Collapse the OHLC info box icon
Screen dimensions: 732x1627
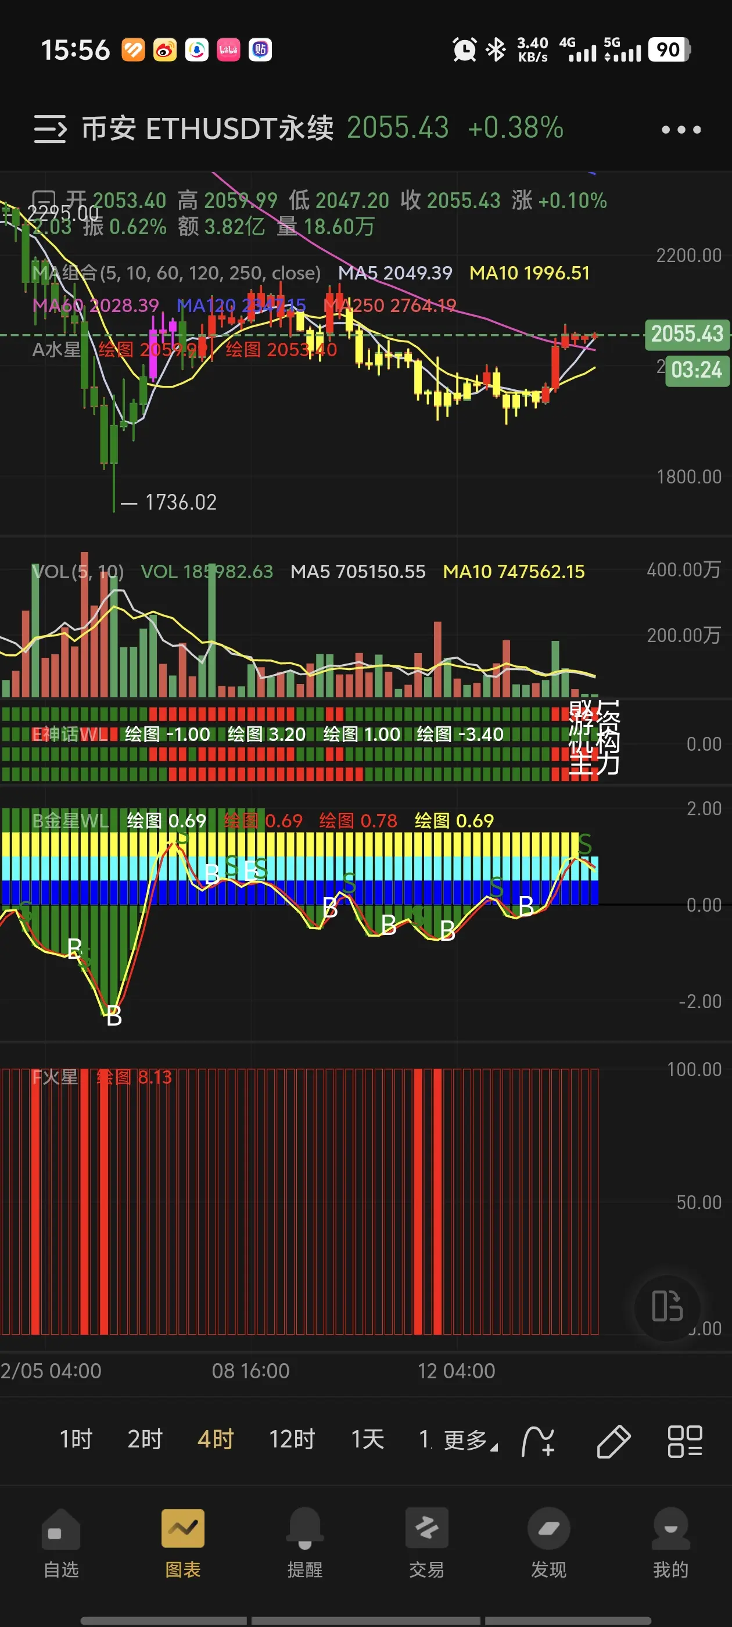tap(44, 200)
